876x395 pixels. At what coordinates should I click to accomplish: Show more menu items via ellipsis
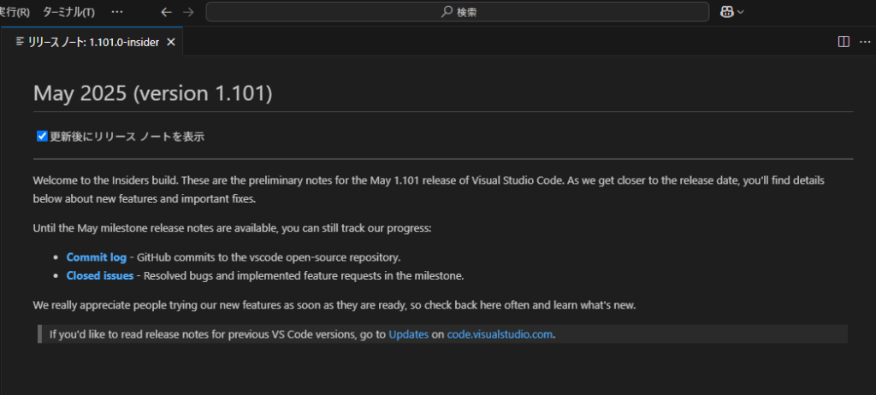[116, 12]
